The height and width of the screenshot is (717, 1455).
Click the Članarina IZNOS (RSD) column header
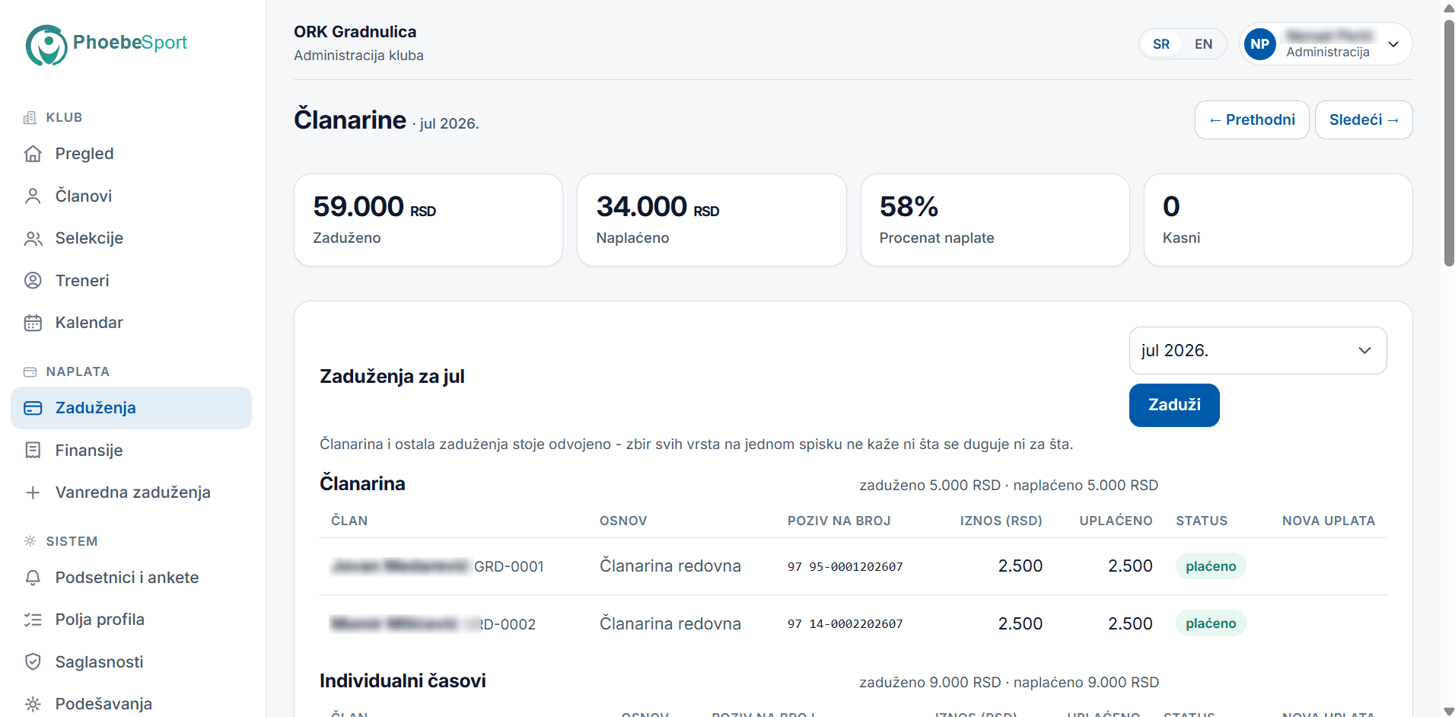click(x=1001, y=521)
